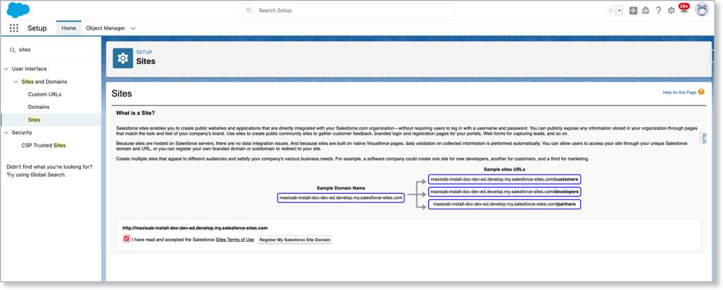Click Register My Salesforce Site Domain button

[x=295, y=240]
